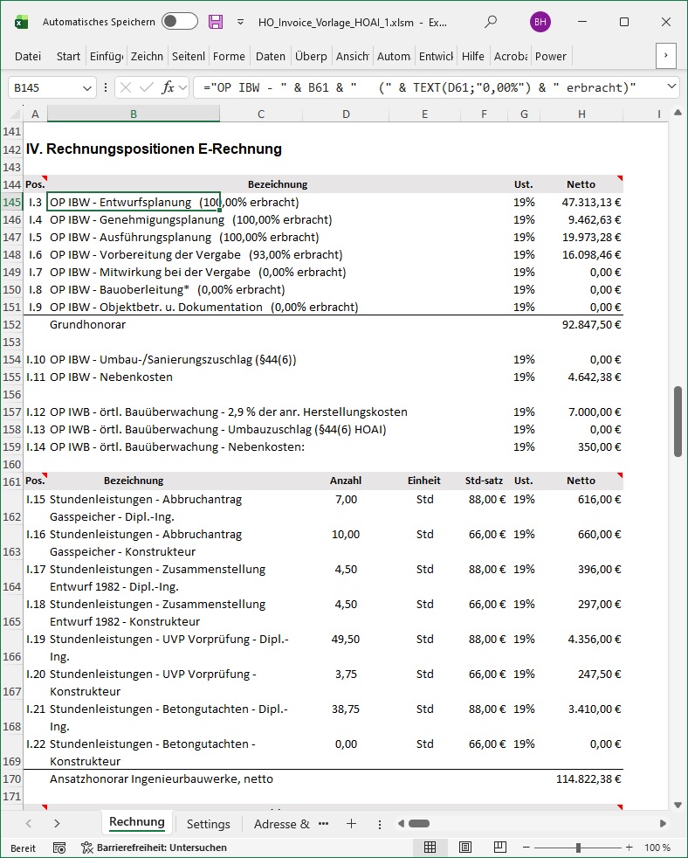Click the vertical scrollbar thumb
This screenshot has width=688, height=858.
point(678,421)
